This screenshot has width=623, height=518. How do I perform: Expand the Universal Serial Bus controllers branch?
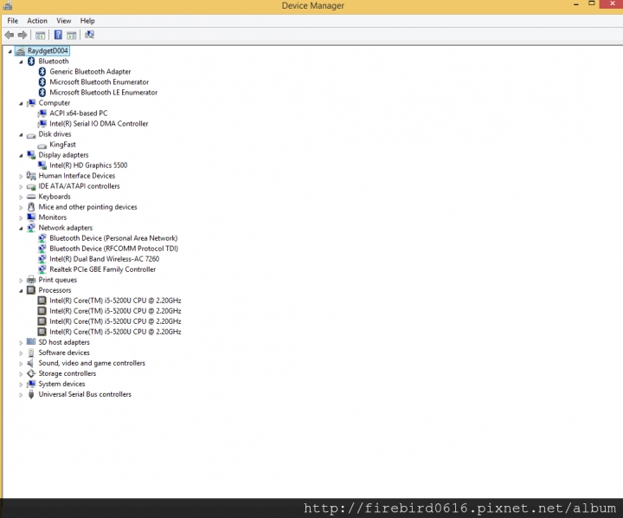pos(21,395)
